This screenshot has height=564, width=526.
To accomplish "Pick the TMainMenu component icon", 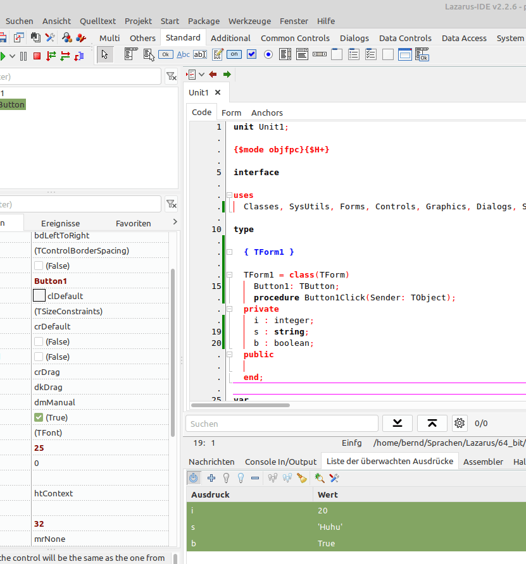I will (x=131, y=54).
